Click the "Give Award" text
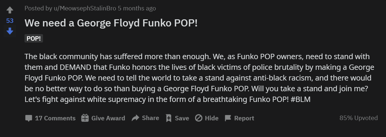This screenshot has width=386, height=137. 108,118
